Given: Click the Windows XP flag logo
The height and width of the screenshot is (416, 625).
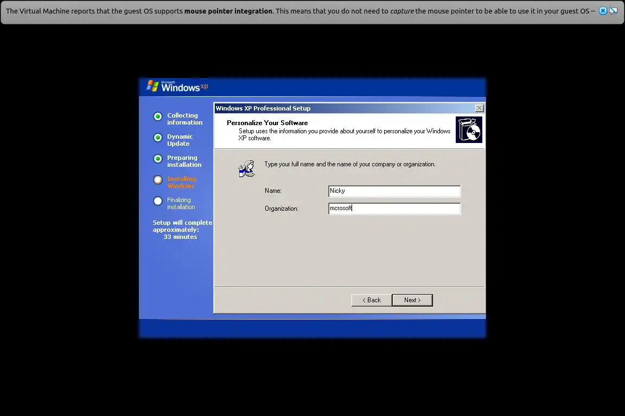Looking at the screenshot, I should (x=152, y=86).
